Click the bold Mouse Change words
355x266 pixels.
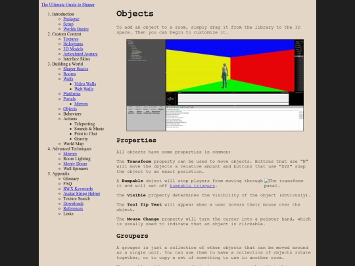pos(143,219)
